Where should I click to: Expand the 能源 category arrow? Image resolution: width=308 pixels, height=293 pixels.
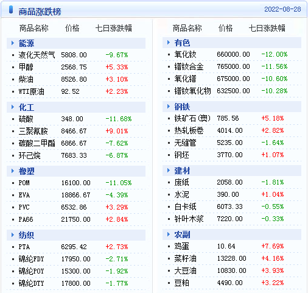pyautogui.click(x=13, y=43)
